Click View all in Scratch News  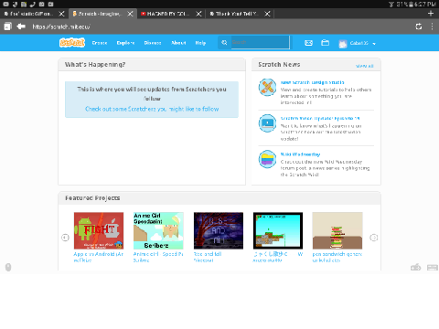click(x=365, y=66)
